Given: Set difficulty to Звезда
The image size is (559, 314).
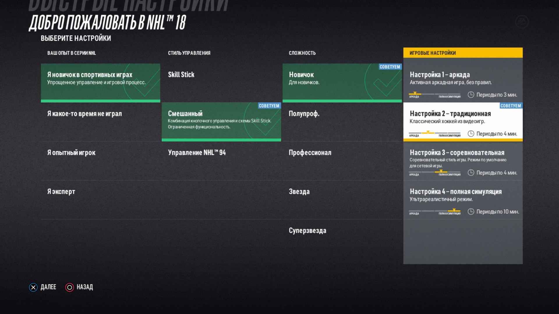Looking at the screenshot, I should click(342, 200).
